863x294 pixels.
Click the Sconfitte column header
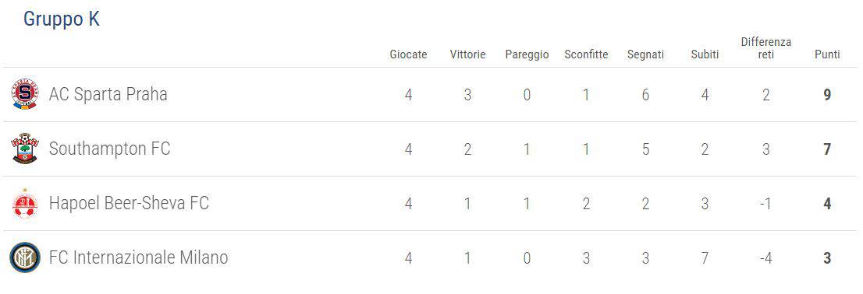click(586, 55)
